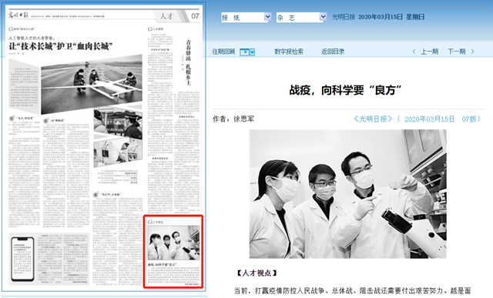
Task: Open the 报纸 newspaper dropdown
Action: click(x=246, y=17)
